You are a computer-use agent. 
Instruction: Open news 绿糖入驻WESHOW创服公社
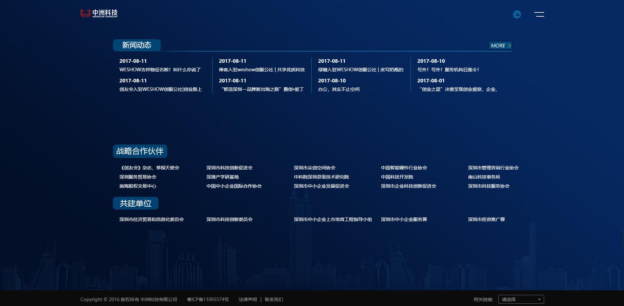click(360, 70)
